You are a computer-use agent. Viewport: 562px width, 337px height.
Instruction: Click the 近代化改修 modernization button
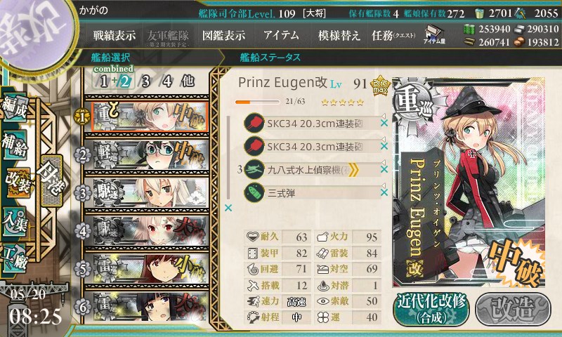431,309
